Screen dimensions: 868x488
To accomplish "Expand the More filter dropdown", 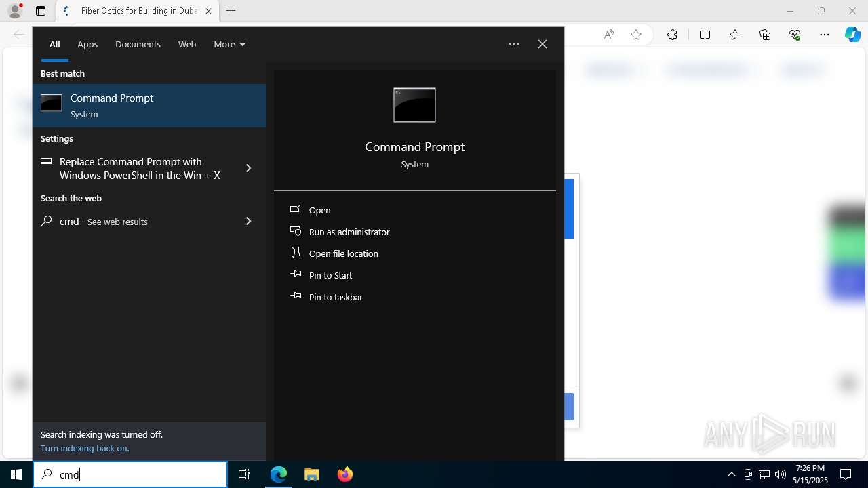I will click(230, 44).
